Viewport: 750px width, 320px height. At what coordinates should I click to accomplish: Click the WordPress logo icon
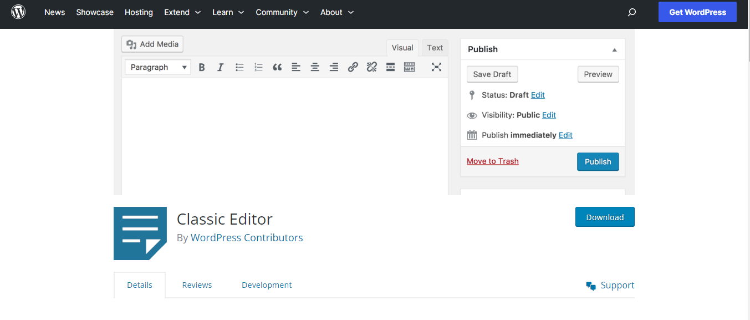18,12
